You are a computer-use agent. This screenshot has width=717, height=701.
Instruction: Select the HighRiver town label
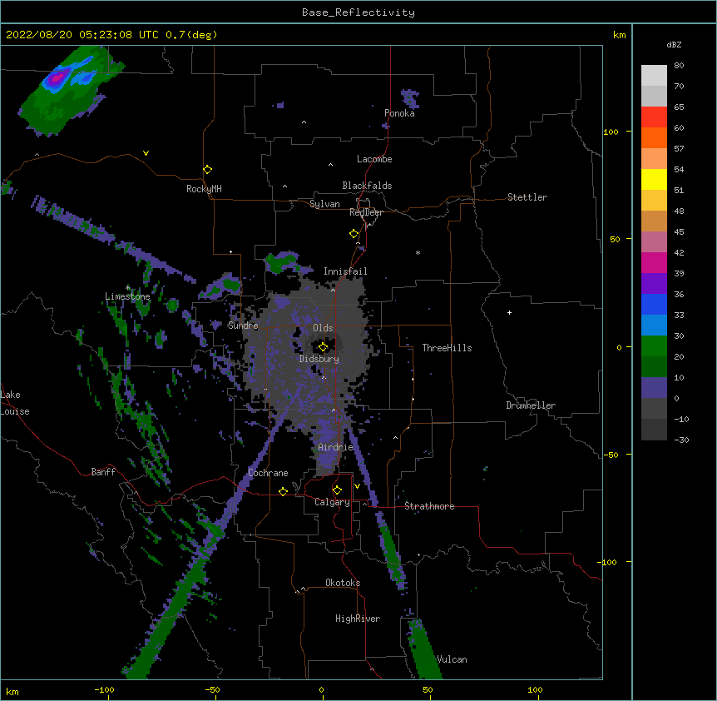point(358,619)
